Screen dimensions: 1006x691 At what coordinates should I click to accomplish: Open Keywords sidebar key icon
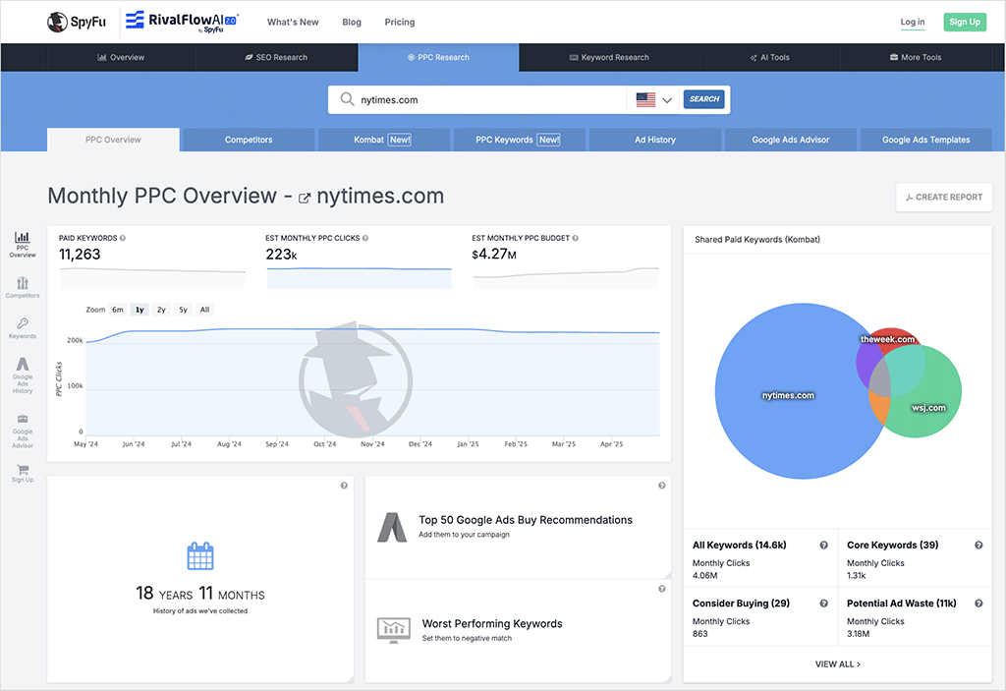[23, 327]
